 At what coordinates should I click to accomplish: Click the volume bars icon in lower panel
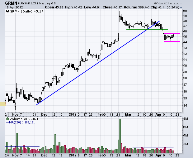click(x=7, y=119)
